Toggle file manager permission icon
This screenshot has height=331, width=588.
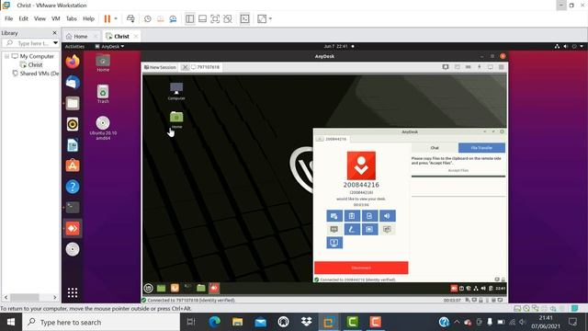click(x=369, y=216)
